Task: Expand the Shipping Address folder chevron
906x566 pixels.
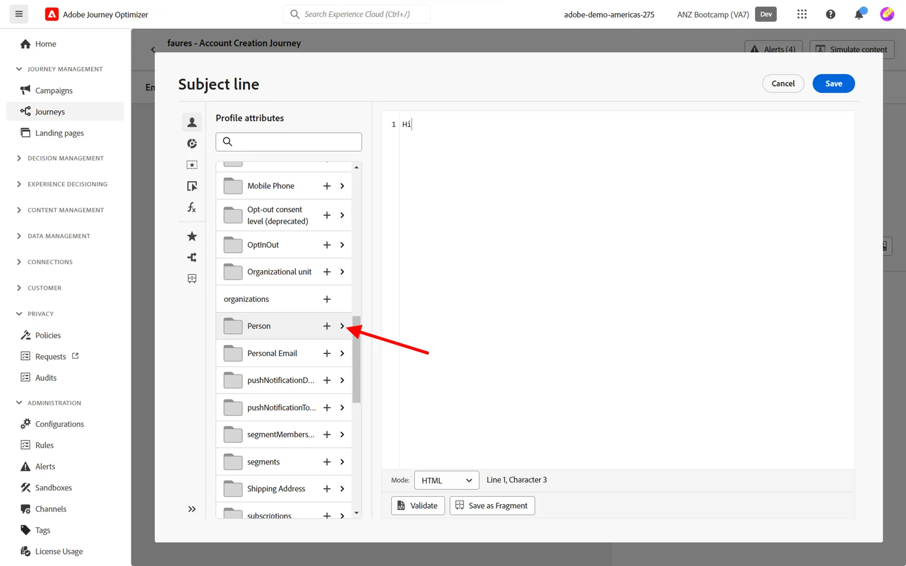Action: tap(342, 489)
